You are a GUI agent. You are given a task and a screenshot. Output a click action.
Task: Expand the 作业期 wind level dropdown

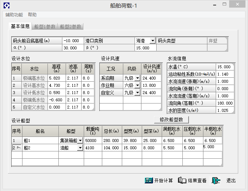pos(137,85)
